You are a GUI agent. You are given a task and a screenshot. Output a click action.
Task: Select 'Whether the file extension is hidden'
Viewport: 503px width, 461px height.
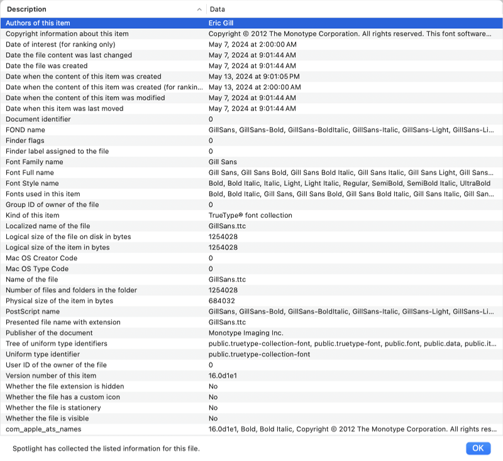pos(251,386)
